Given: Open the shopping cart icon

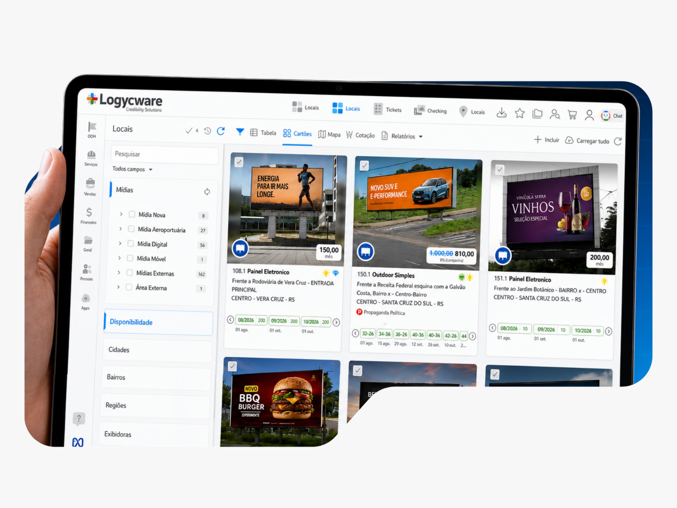Looking at the screenshot, I should (x=572, y=115).
